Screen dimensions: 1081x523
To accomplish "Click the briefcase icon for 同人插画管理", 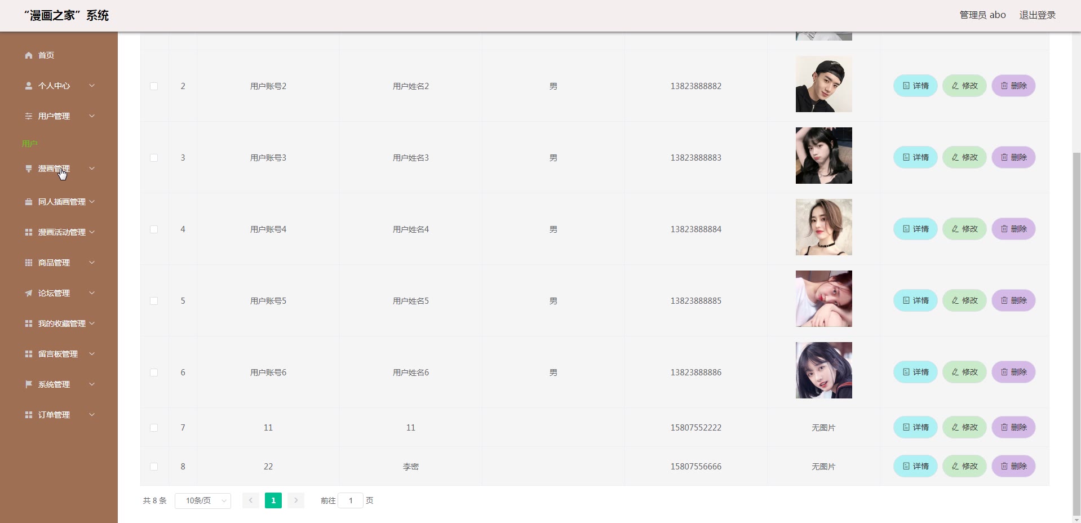I will pos(29,202).
